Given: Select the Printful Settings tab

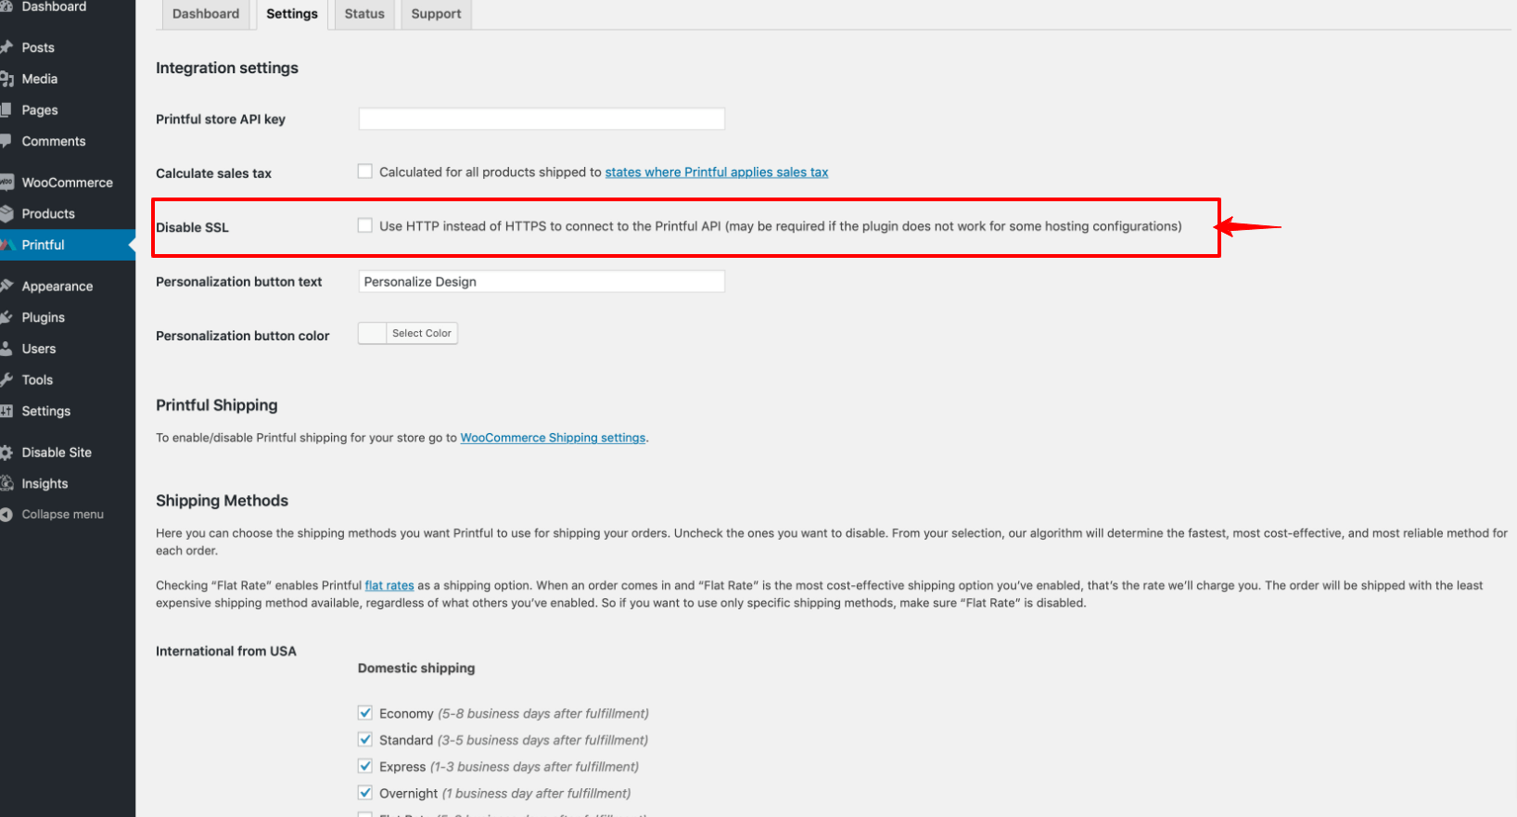Looking at the screenshot, I should 292,14.
